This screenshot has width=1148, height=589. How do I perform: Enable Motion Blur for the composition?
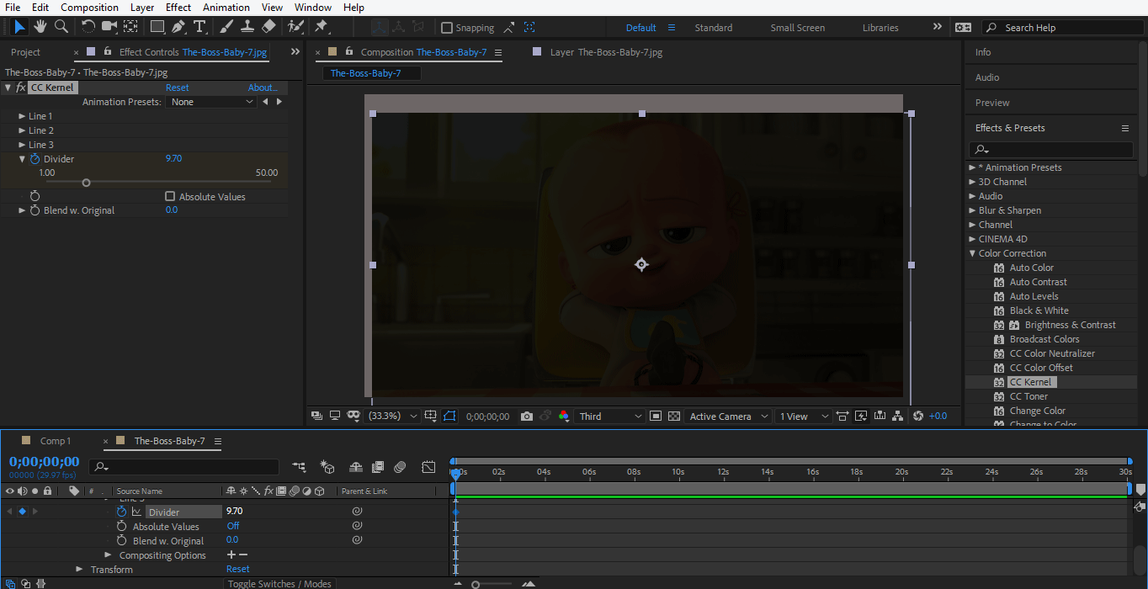point(401,467)
